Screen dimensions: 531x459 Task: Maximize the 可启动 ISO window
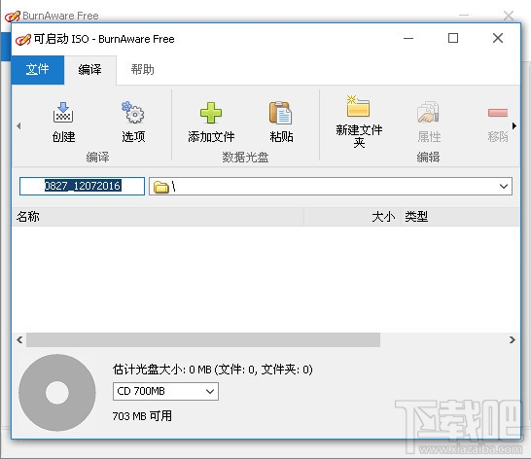click(453, 38)
